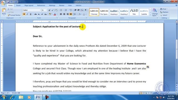
Task: Open Windows Media Player from taskbar
Action: pyautogui.click(x=29, y=97)
